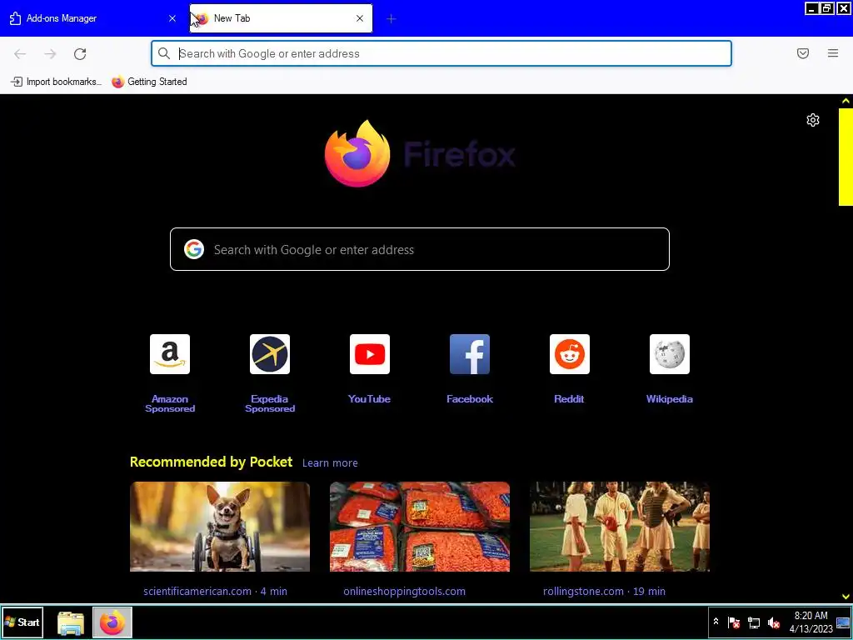853x640 pixels.
Task: Restore down the Firefox window
Action: (x=827, y=8)
